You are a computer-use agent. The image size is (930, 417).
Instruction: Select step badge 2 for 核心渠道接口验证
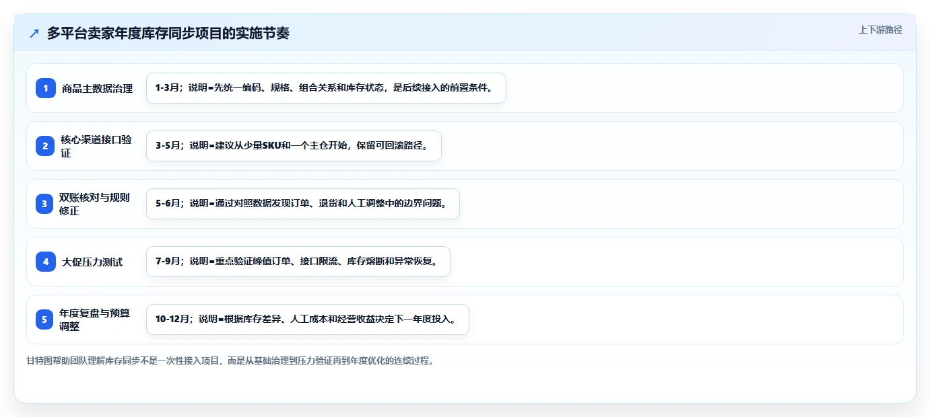(x=46, y=146)
